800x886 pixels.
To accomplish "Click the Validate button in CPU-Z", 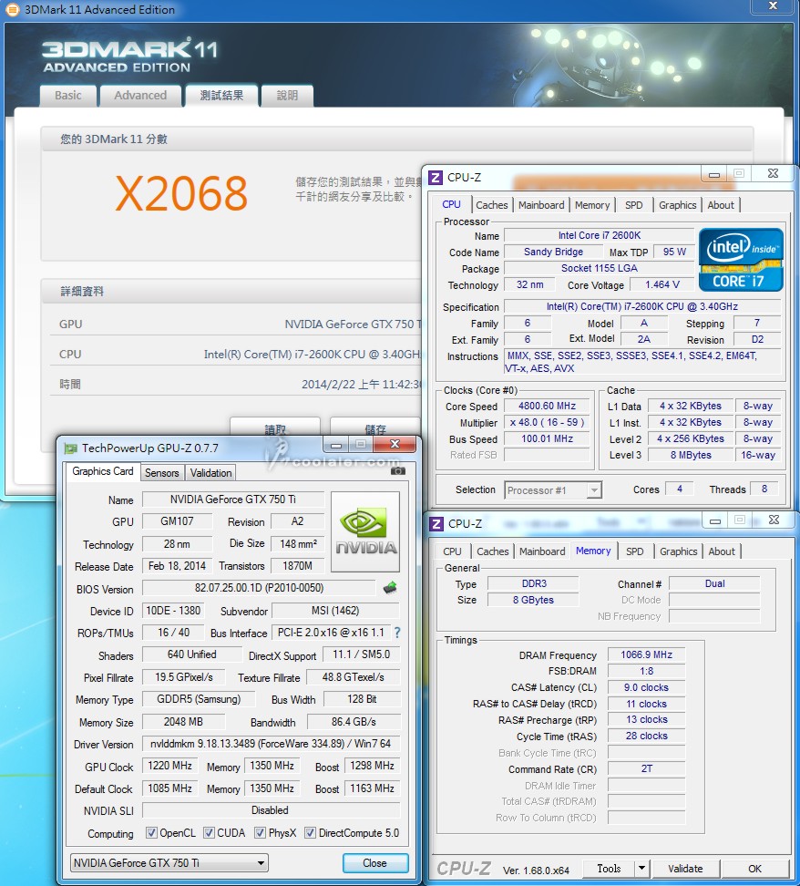I will [x=685, y=869].
